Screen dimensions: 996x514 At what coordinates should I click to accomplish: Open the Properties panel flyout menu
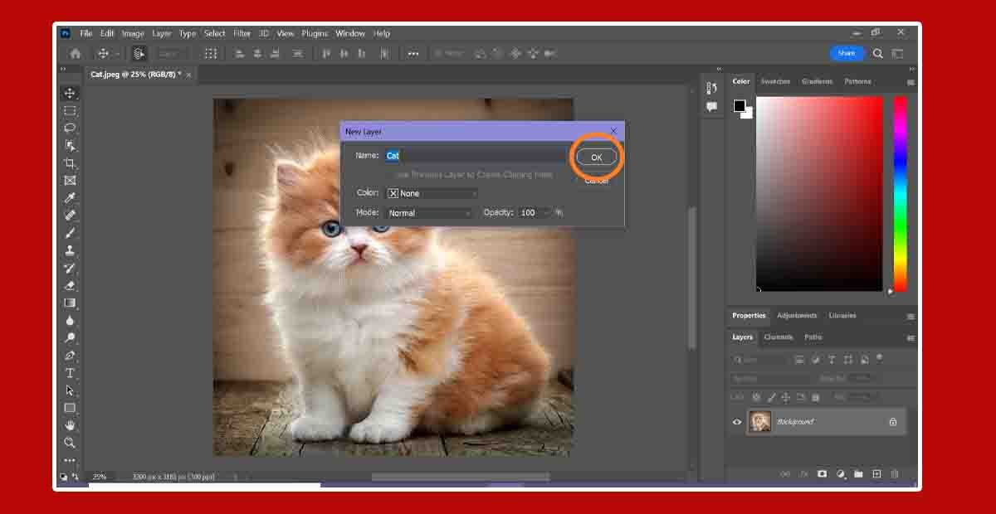point(911,316)
